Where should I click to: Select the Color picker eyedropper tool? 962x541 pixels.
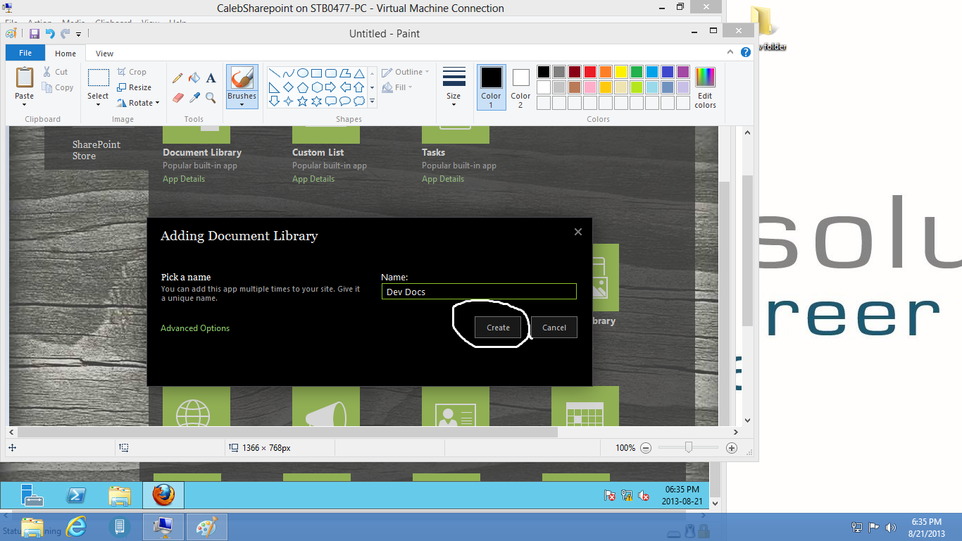(194, 97)
